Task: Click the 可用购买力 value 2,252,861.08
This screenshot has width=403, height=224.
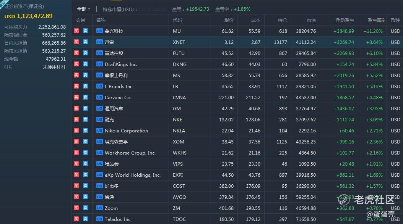Action: (x=52, y=27)
